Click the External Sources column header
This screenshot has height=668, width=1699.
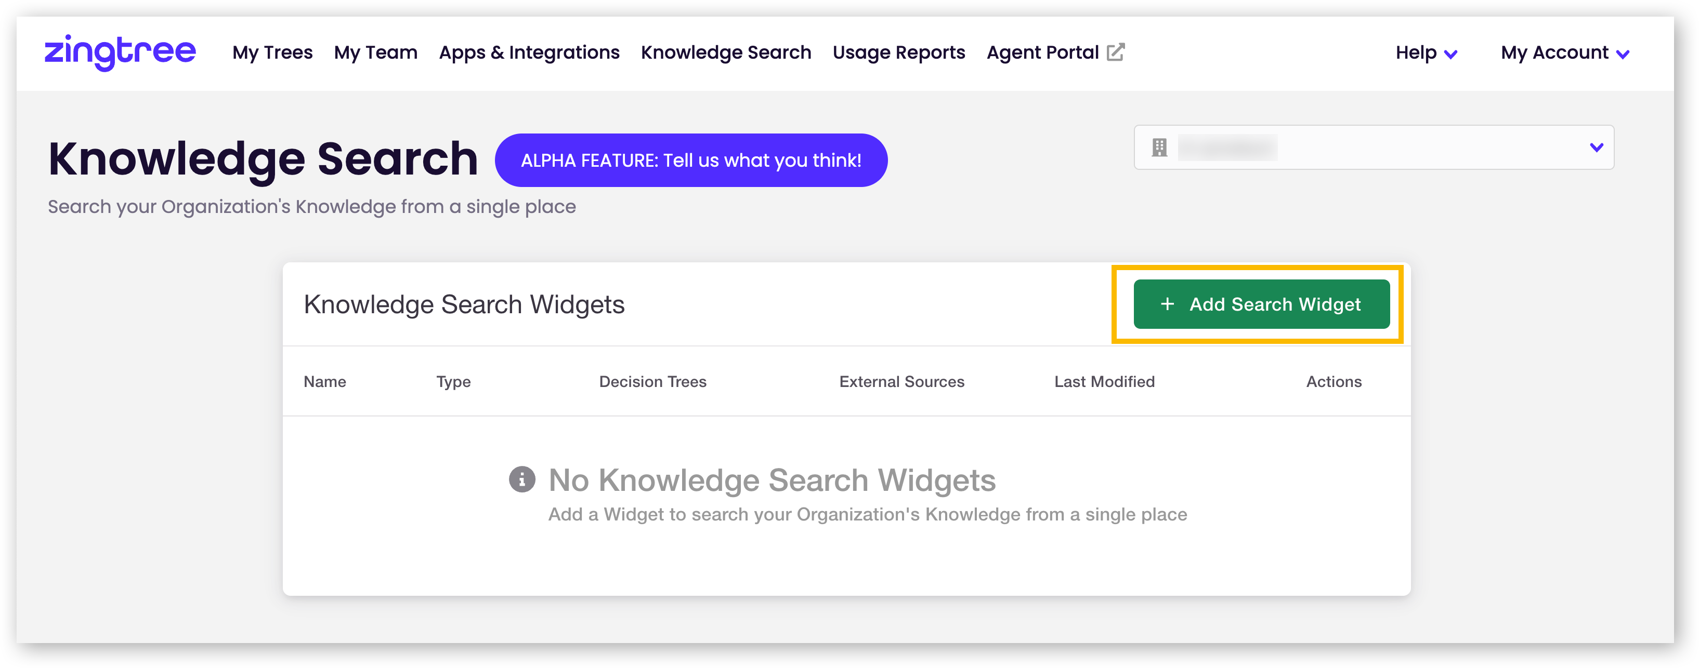click(x=901, y=381)
